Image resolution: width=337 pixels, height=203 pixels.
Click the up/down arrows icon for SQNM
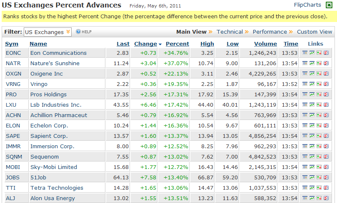click(x=319, y=157)
